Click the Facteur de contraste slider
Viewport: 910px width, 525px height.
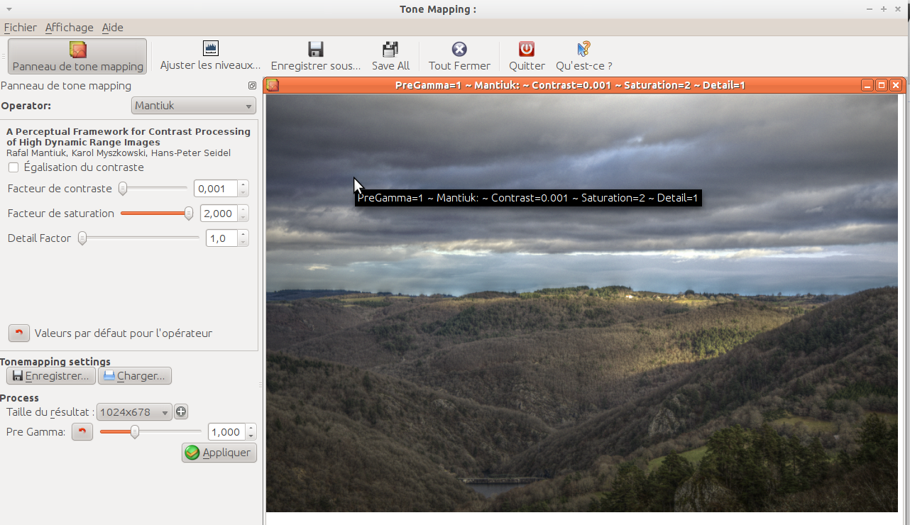click(x=153, y=189)
